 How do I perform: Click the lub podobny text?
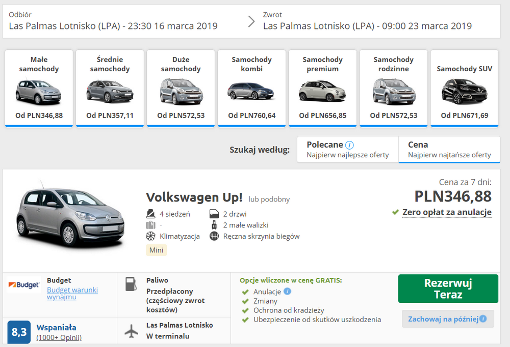pos(269,199)
